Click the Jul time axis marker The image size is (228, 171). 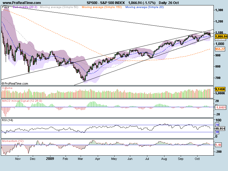[147, 159]
